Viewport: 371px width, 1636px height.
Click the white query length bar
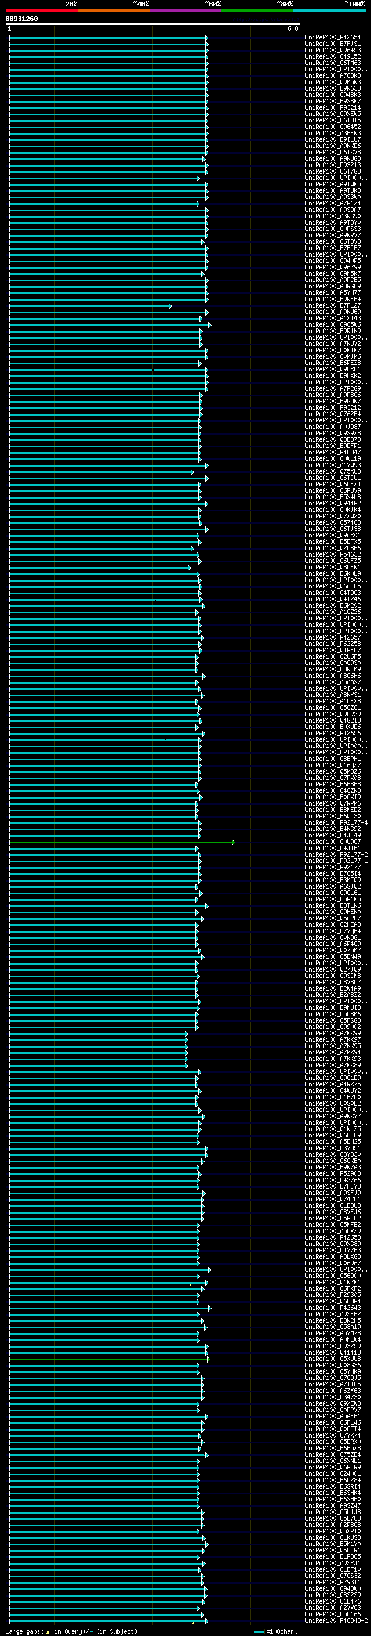point(153,24)
